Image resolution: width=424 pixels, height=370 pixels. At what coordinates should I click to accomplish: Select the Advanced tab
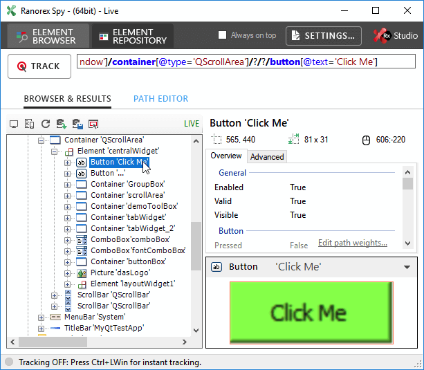267,157
